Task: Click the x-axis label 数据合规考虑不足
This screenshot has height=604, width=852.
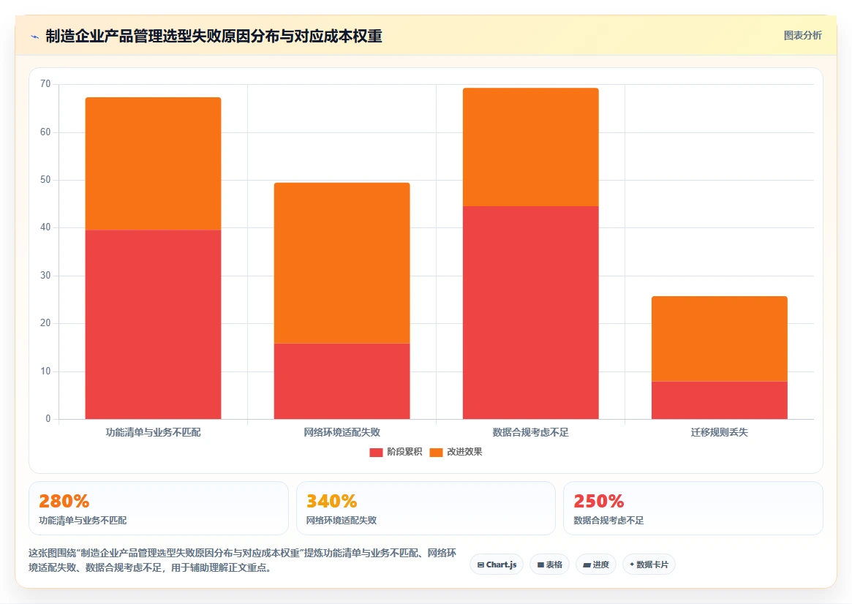Action: (x=531, y=432)
